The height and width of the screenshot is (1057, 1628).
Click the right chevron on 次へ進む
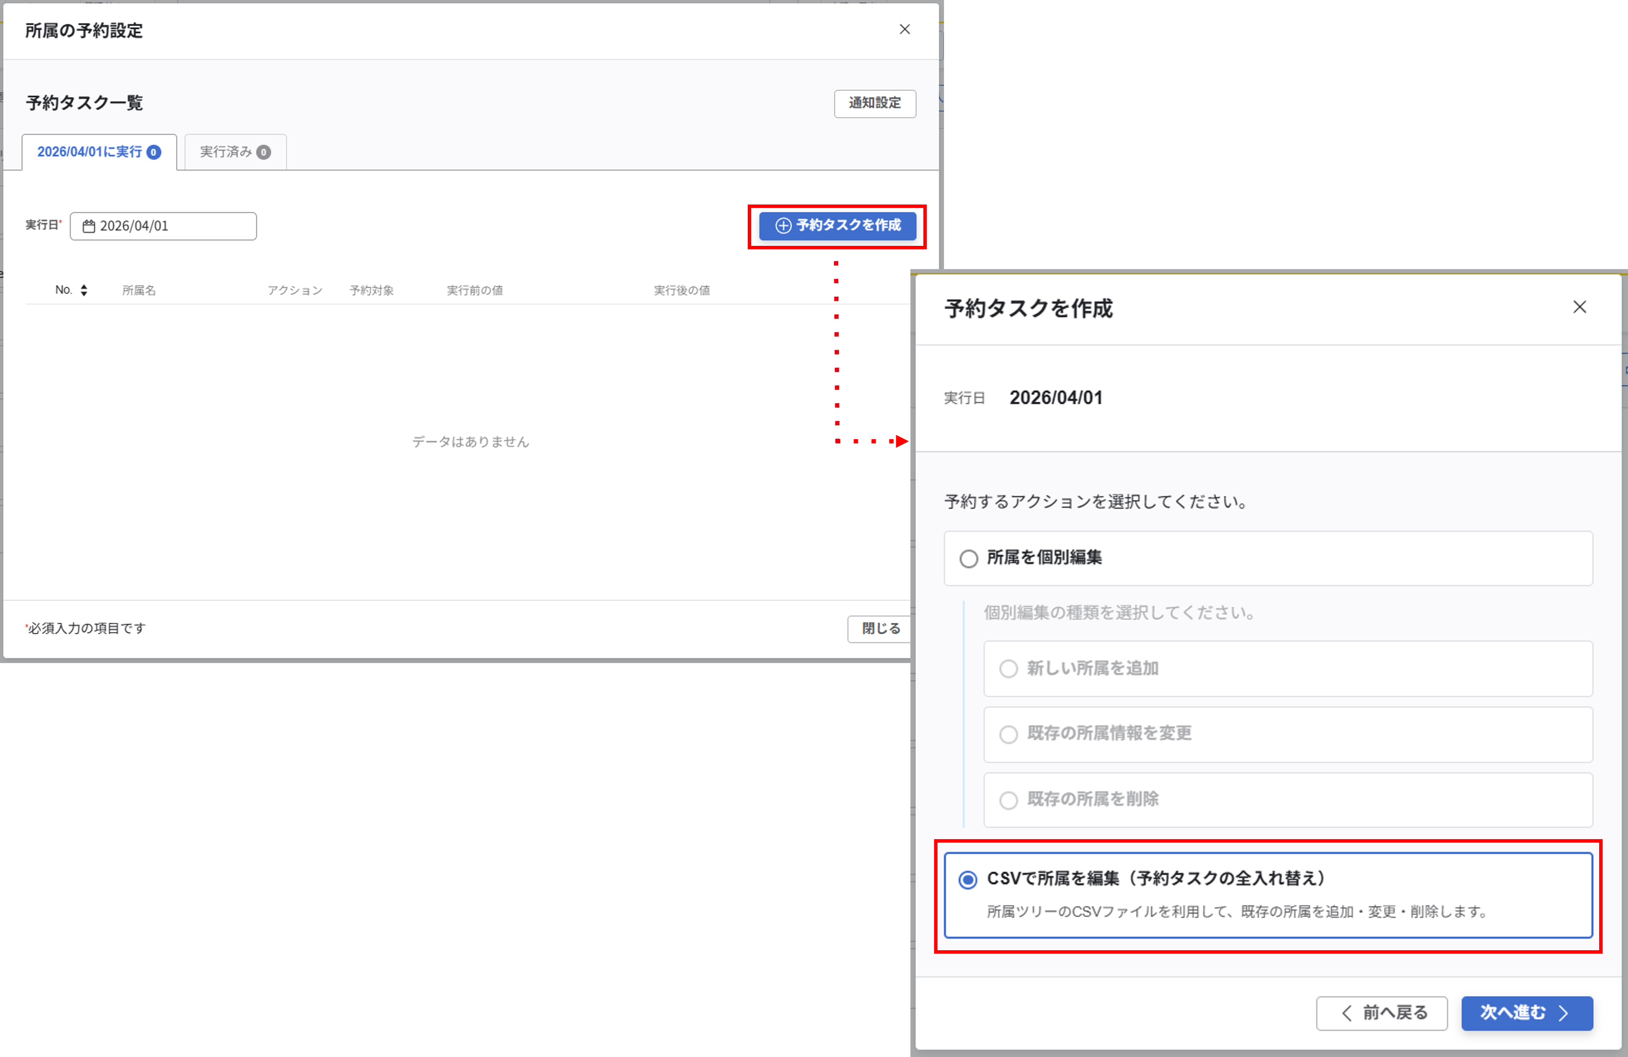pos(1563,1013)
